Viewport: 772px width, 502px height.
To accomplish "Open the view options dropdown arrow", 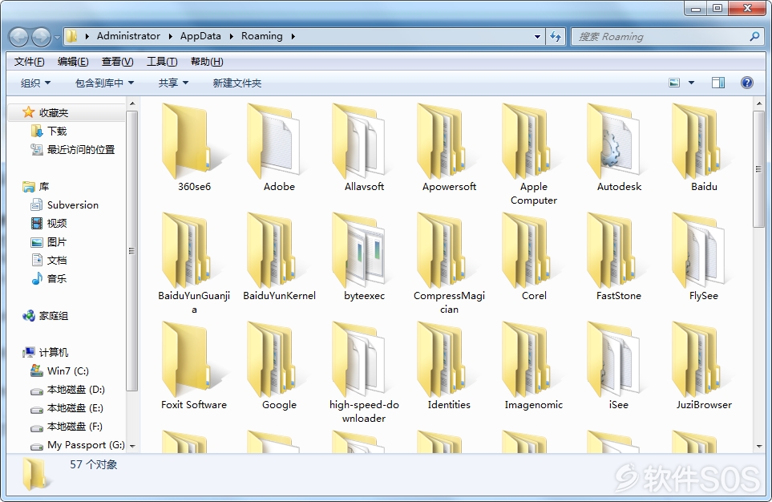I will [691, 83].
